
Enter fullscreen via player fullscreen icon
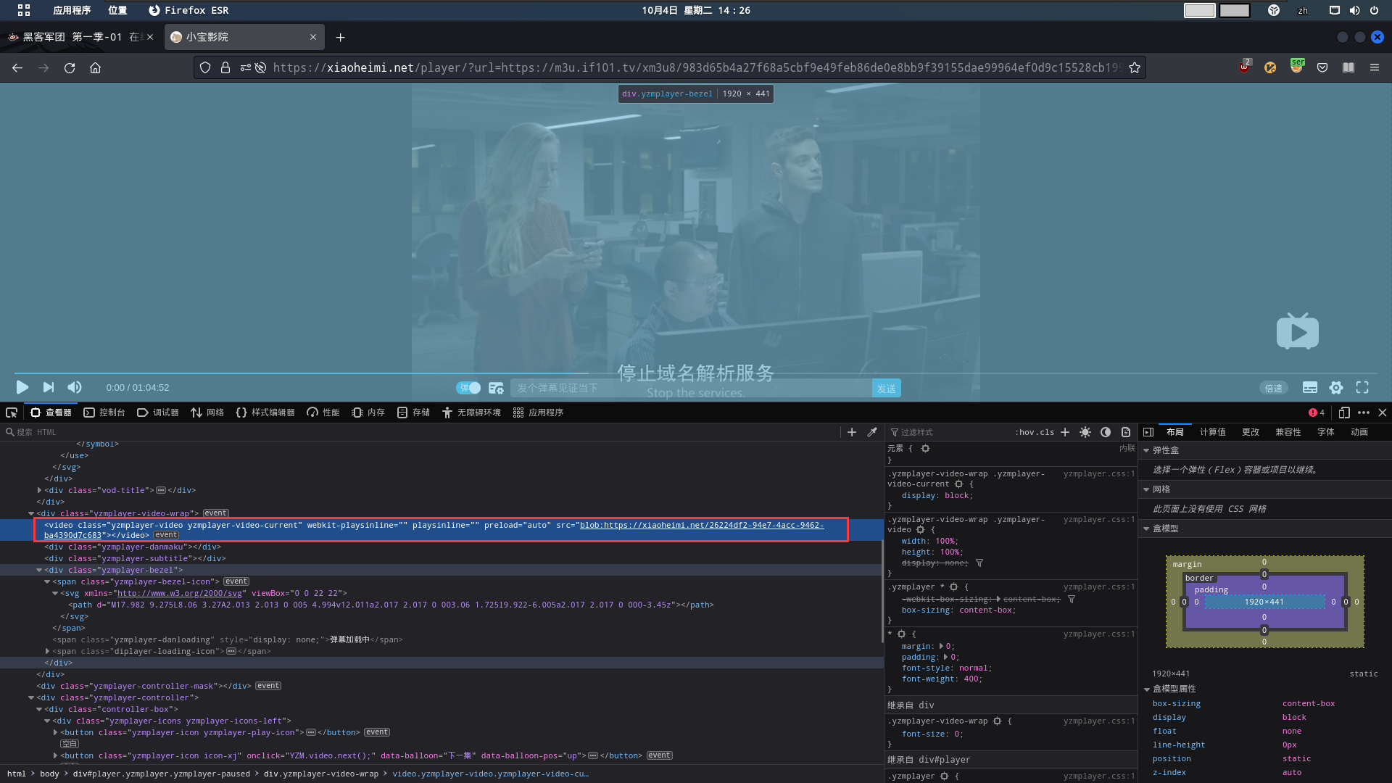click(1362, 388)
